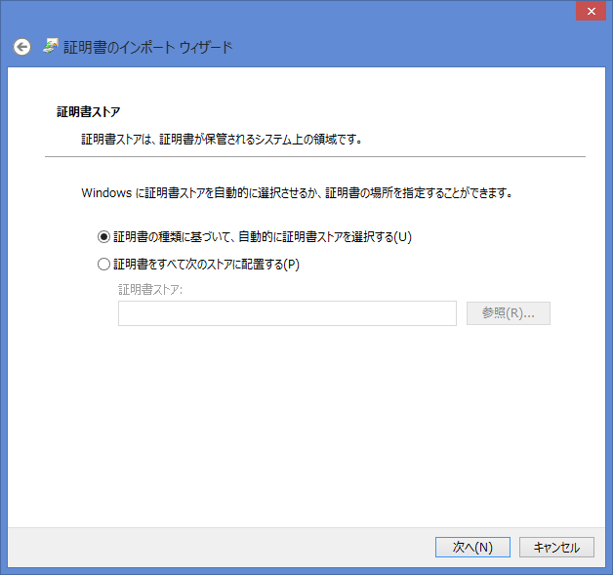Click the certificate import wizard icon
Viewport: 613px width, 575px height.
pos(51,46)
